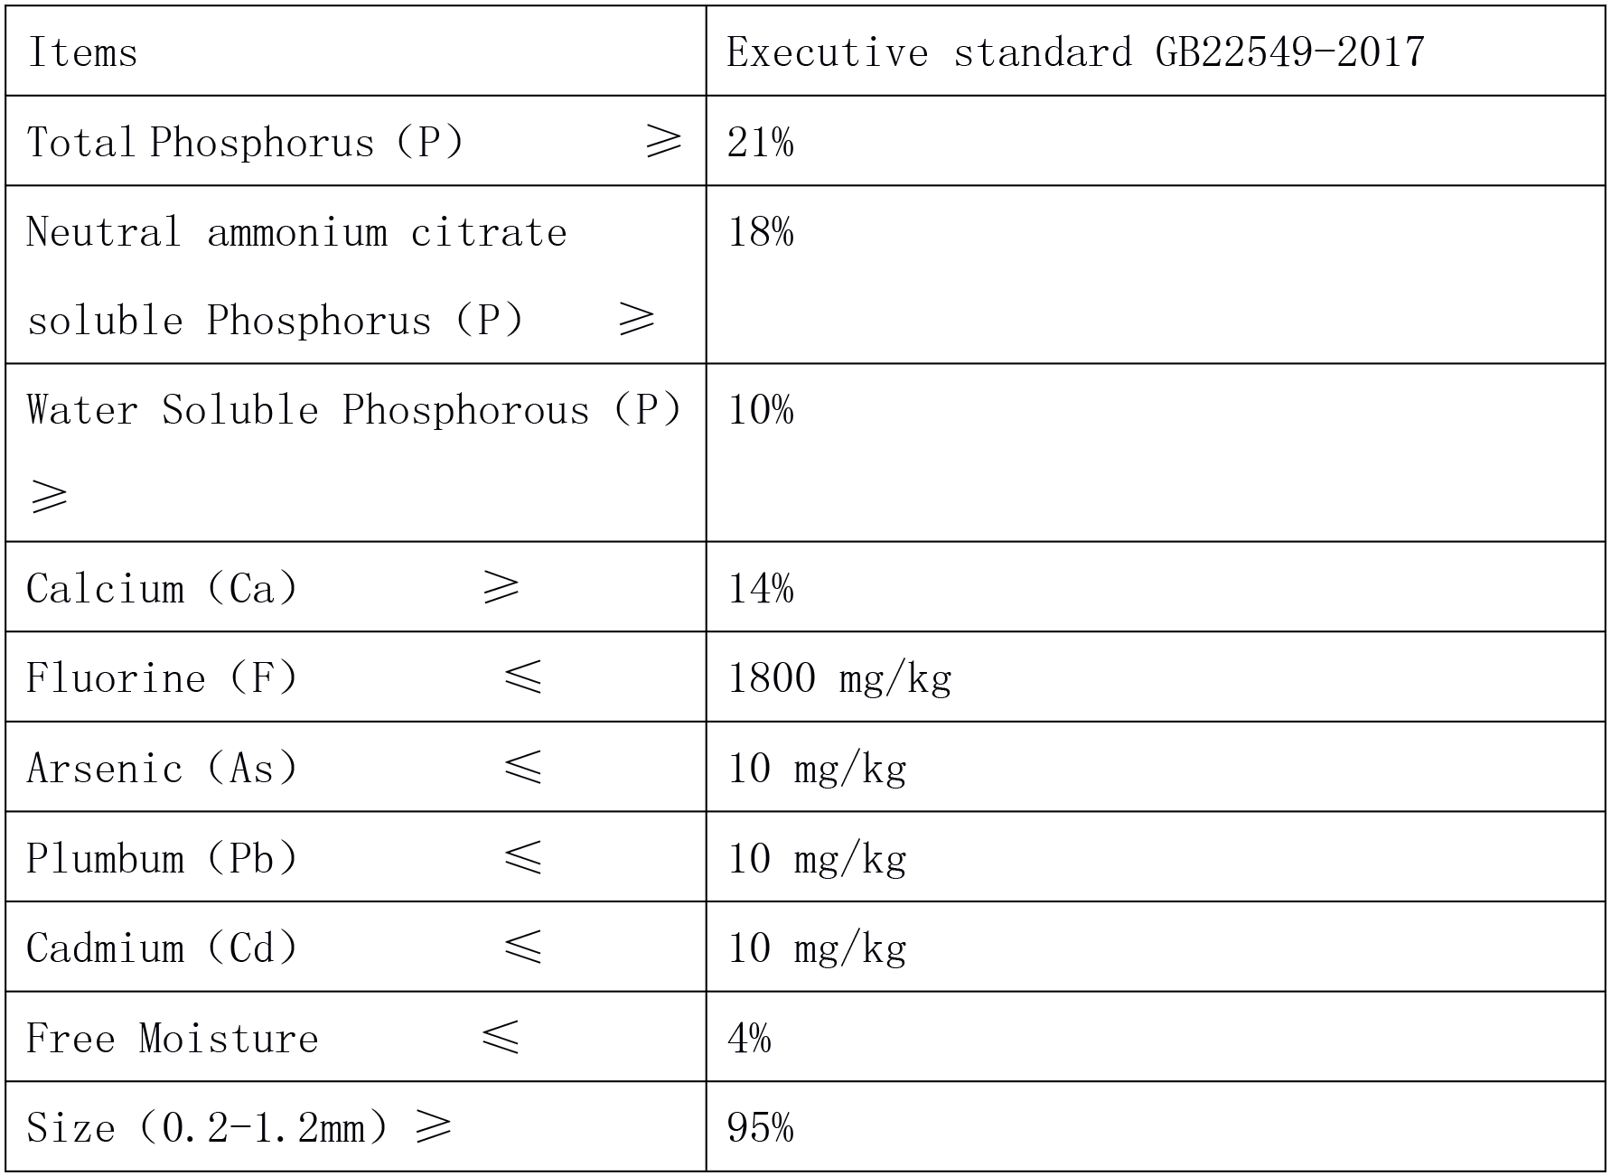The width and height of the screenshot is (1611, 1176).
Task: Select the 10% value cell
Action: [761, 411]
